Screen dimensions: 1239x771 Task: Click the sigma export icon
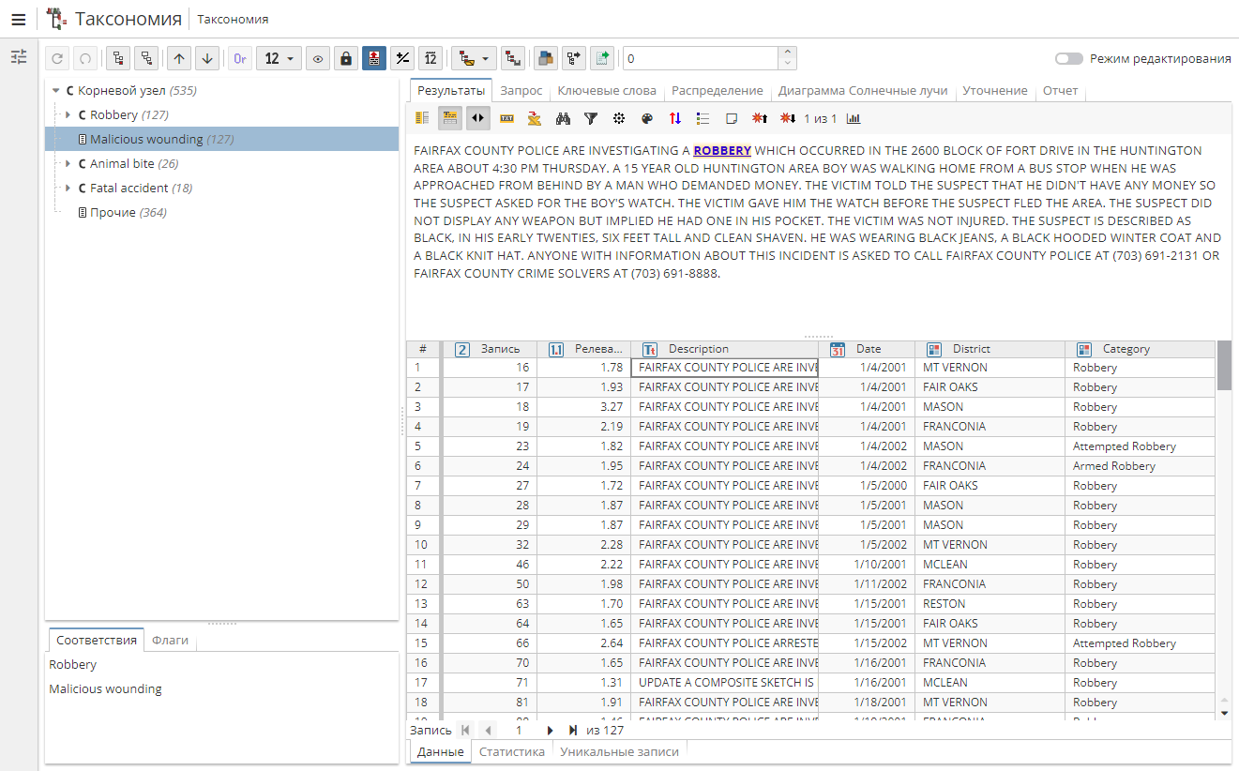[x=535, y=118]
